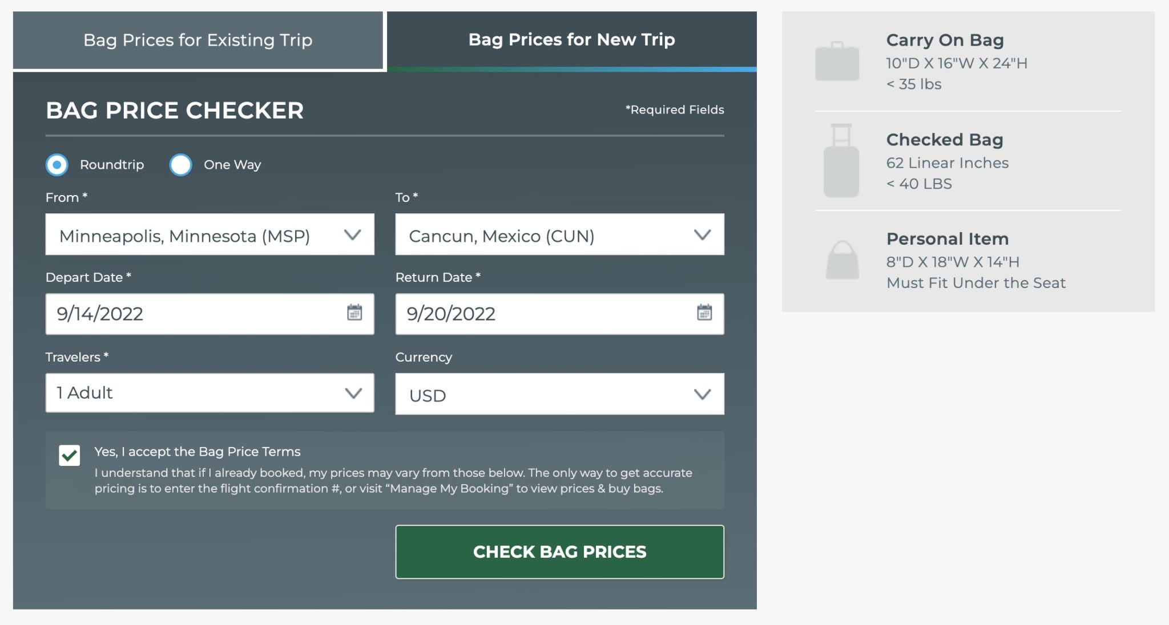
Task: Open the To destination dropdown
Action: click(559, 234)
